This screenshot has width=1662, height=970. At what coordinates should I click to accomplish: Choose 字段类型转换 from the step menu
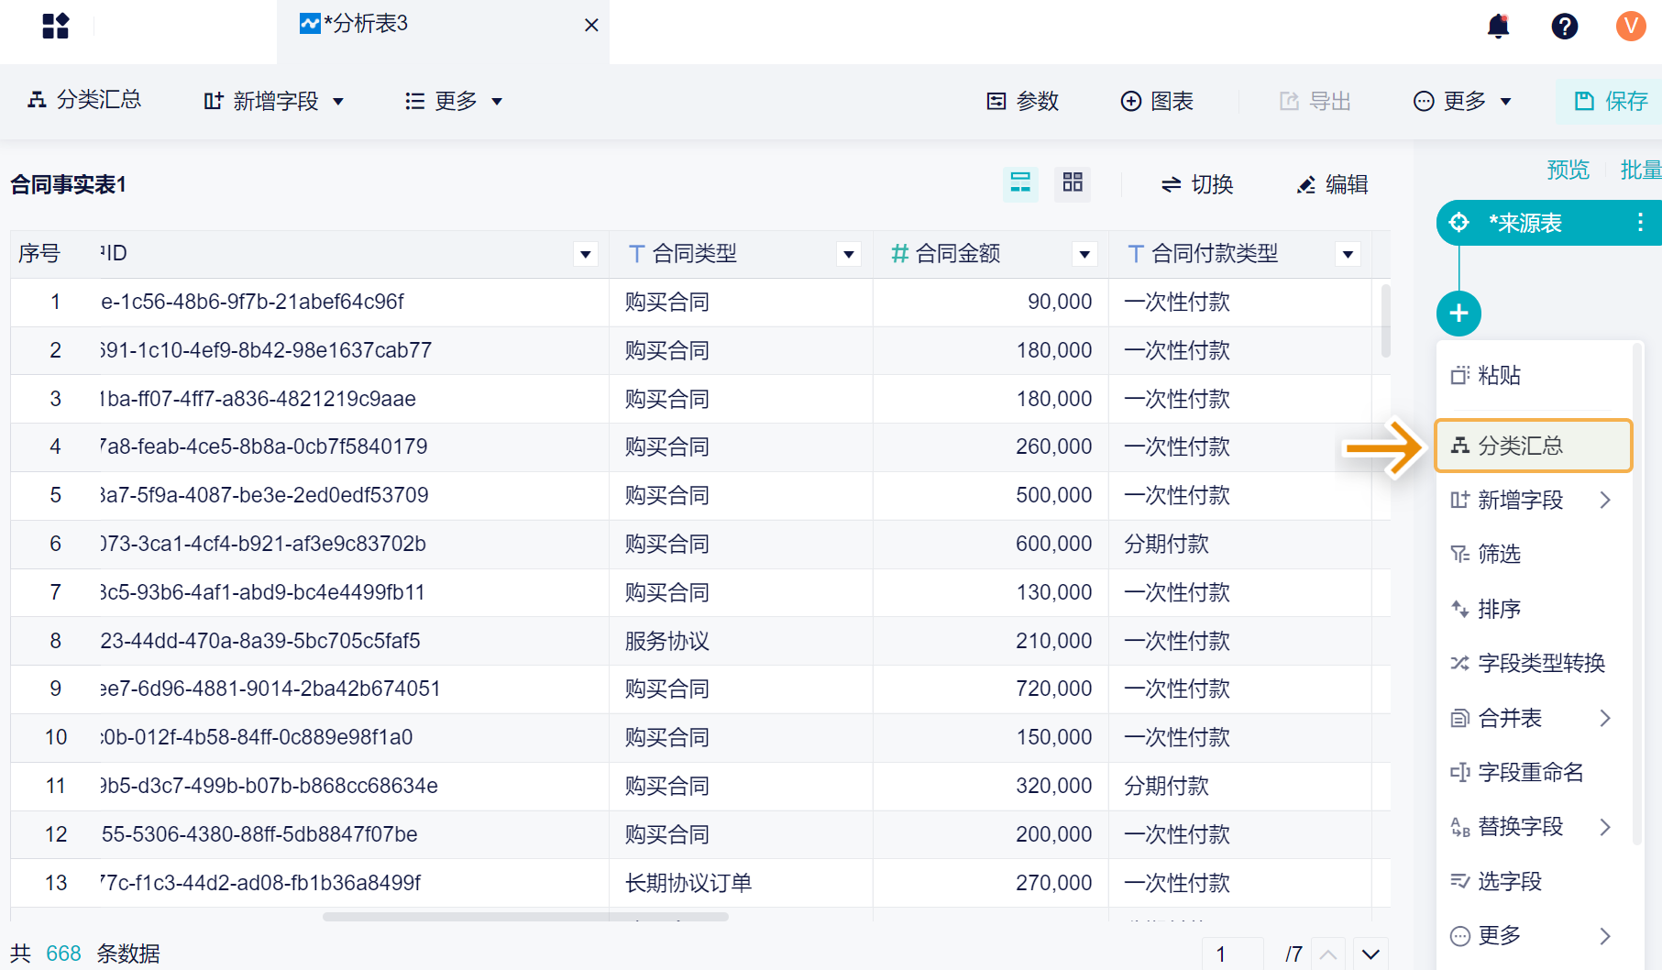(x=1540, y=663)
